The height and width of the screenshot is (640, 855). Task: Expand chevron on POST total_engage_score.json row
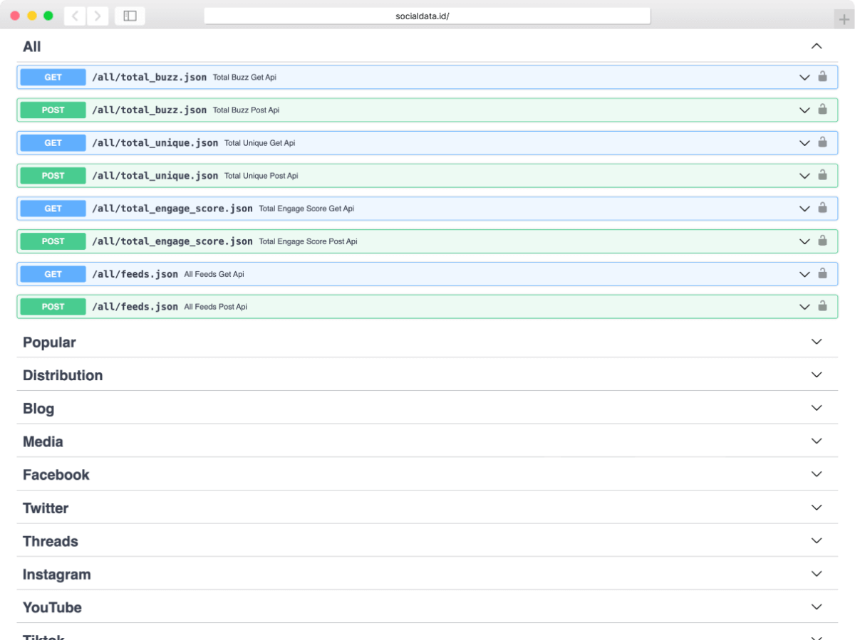click(x=804, y=241)
